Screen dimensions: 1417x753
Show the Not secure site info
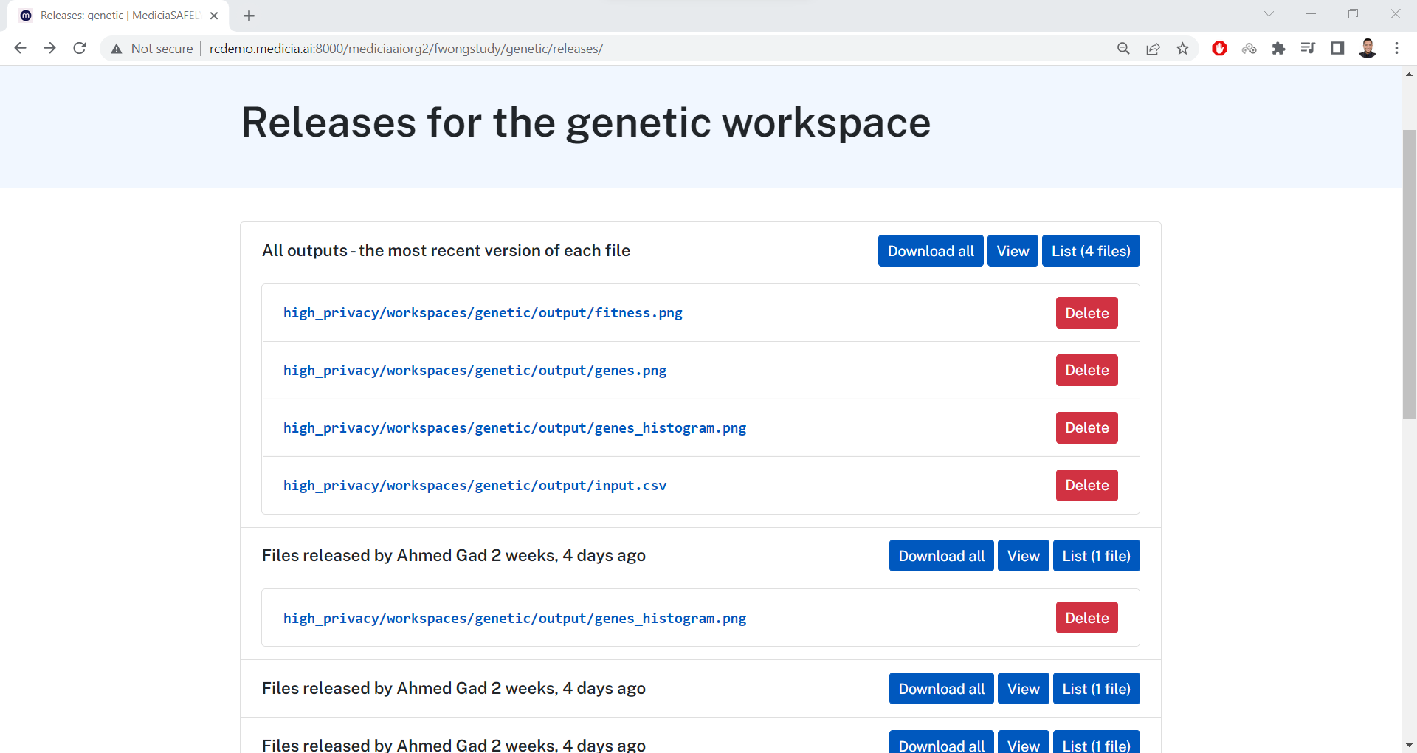point(151,49)
